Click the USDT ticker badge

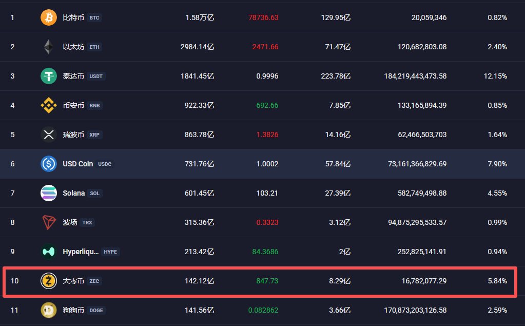[x=96, y=76]
